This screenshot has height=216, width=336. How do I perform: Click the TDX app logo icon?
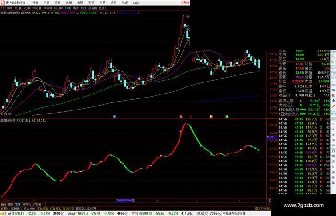coord(3,3)
